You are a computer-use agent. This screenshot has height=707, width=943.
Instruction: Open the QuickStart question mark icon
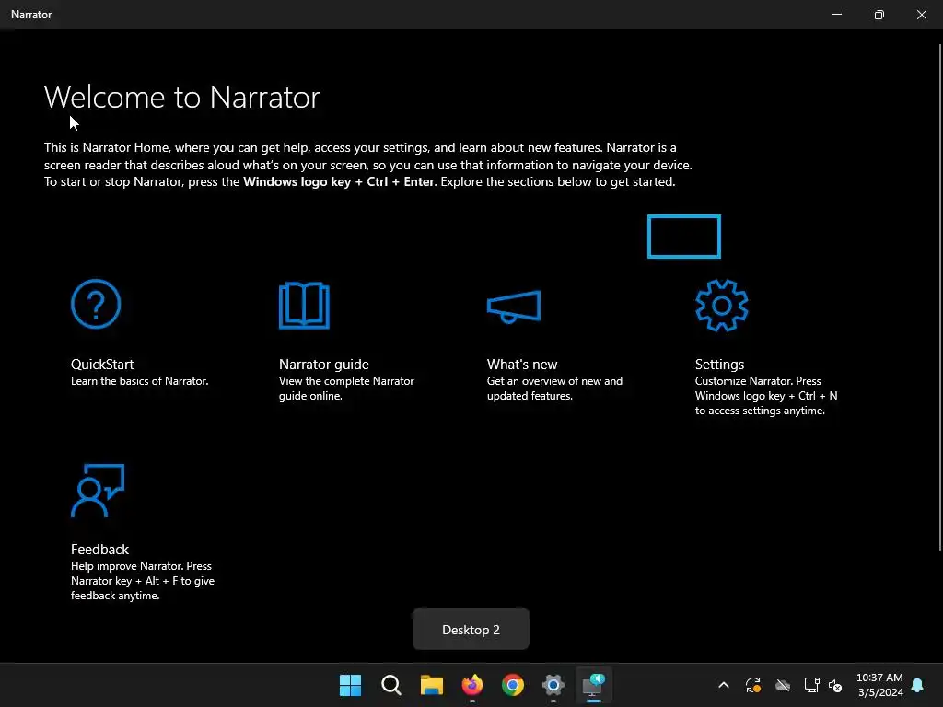[x=96, y=304]
